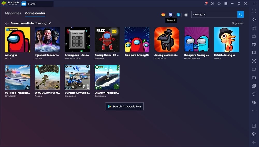Click the 'Ostrich Among Us' title text
The height and width of the screenshot is (147, 259).
tap(225, 55)
